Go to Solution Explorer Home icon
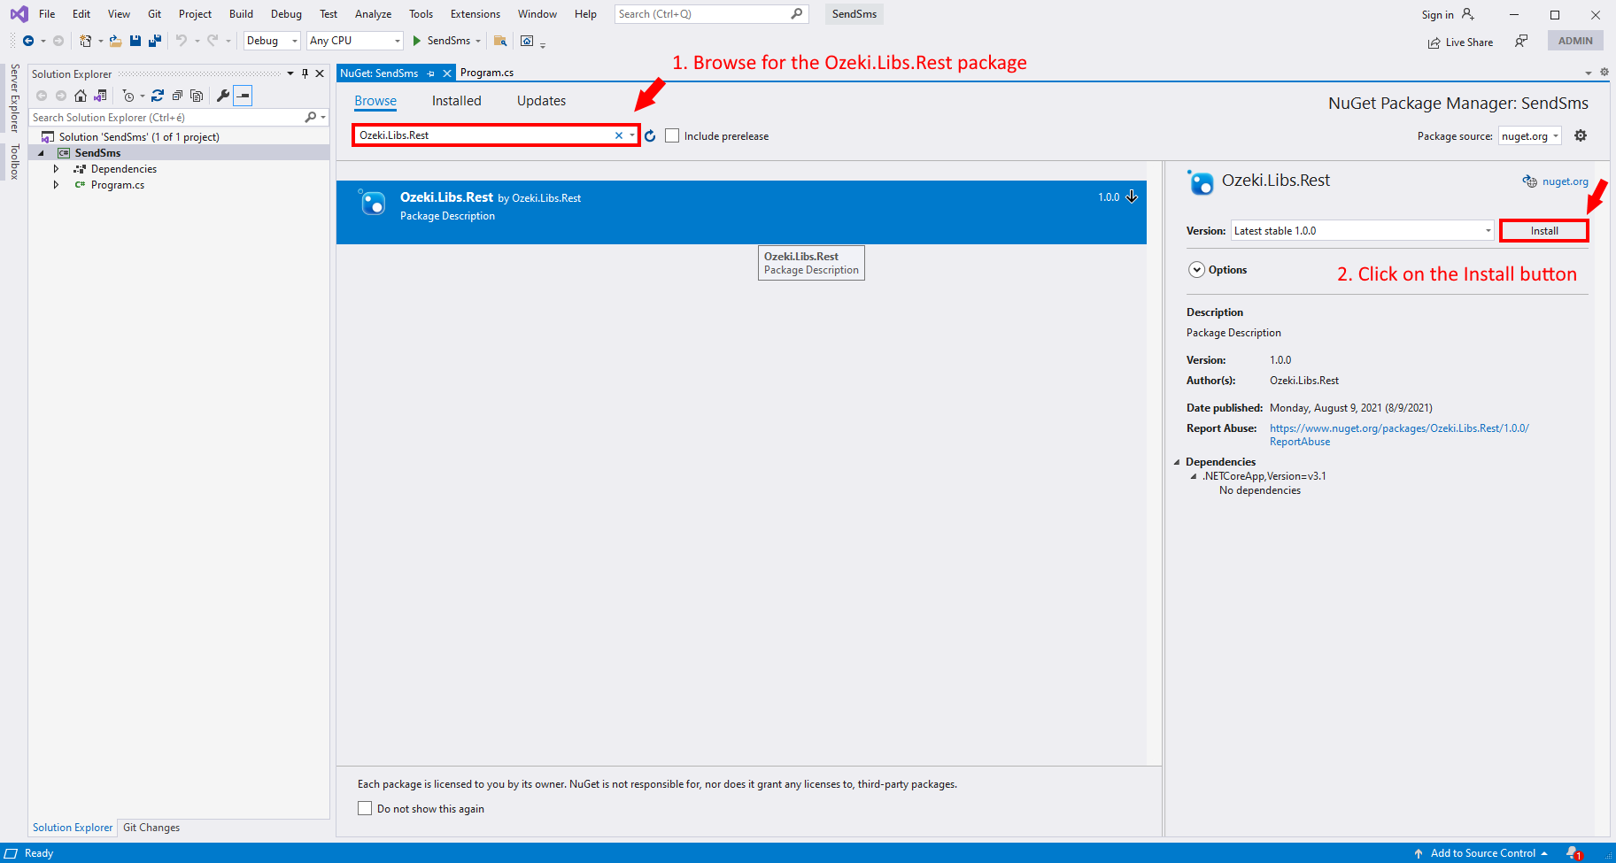This screenshot has height=863, width=1616. (x=81, y=96)
